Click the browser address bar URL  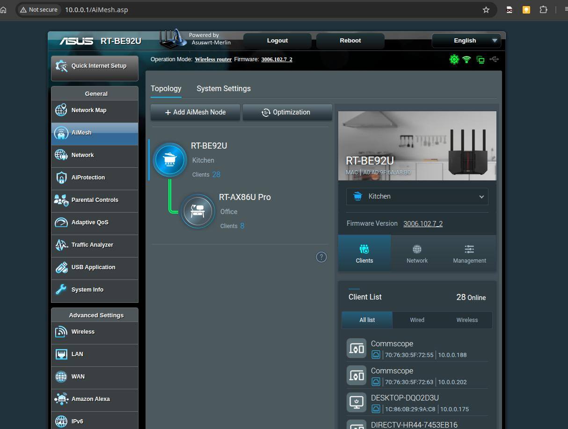96,10
